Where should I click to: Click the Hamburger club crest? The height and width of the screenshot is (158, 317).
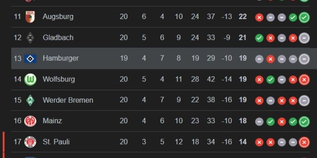tap(30, 58)
